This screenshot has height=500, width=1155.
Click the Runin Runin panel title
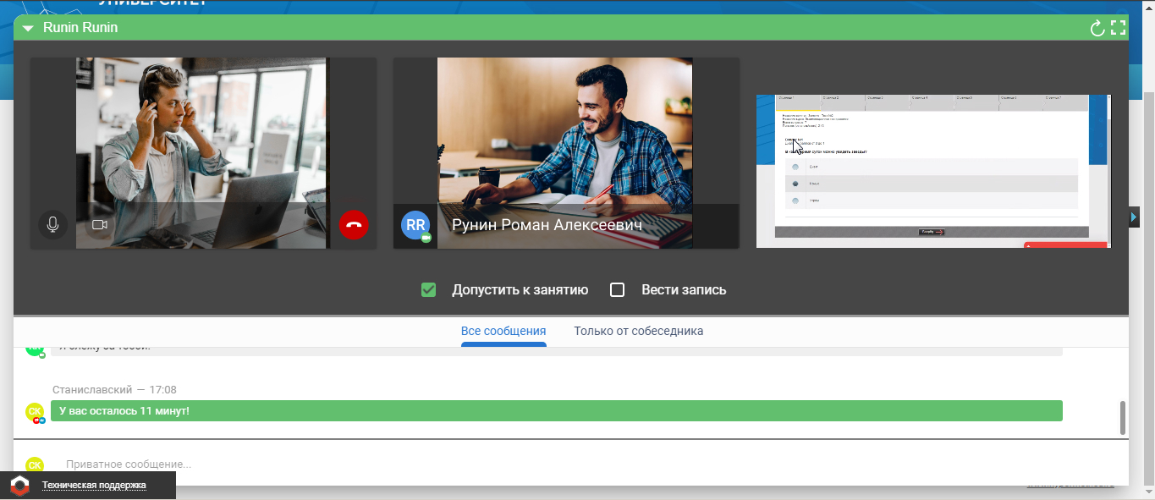80,28
